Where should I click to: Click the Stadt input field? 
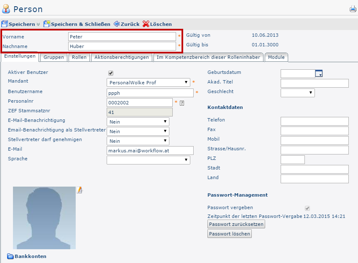pos(315,169)
